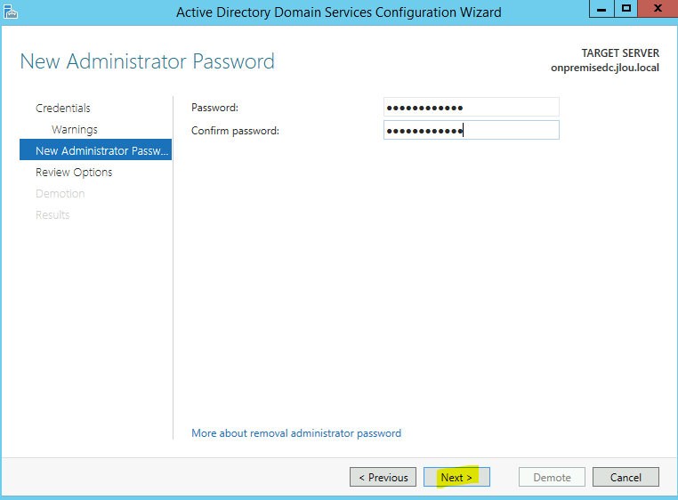
Task: Minimize the wizard window
Action: pyautogui.click(x=601, y=9)
